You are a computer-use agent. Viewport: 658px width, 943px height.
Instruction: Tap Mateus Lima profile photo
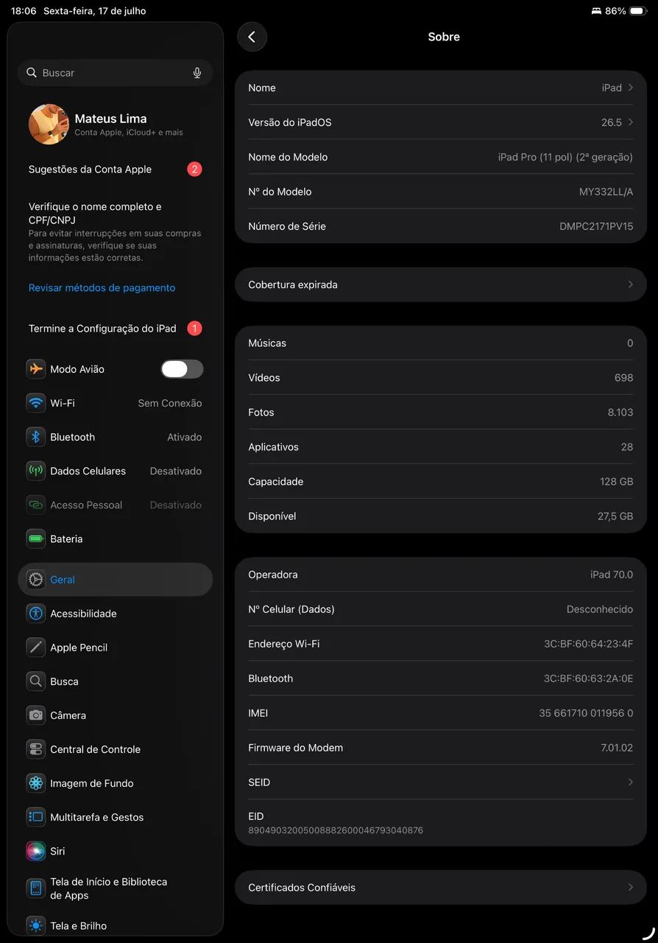tap(49, 124)
